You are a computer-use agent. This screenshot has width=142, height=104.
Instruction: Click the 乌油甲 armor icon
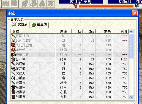click(x=13, y=87)
